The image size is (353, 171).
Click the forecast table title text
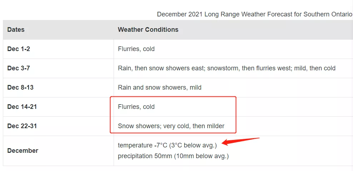coord(255,14)
